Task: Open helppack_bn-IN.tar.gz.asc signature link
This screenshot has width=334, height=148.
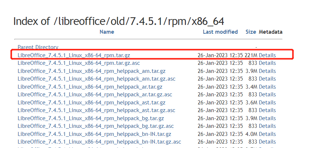Action: pos(99,142)
